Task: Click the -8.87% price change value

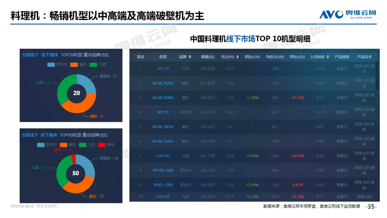Action: (297, 185)
